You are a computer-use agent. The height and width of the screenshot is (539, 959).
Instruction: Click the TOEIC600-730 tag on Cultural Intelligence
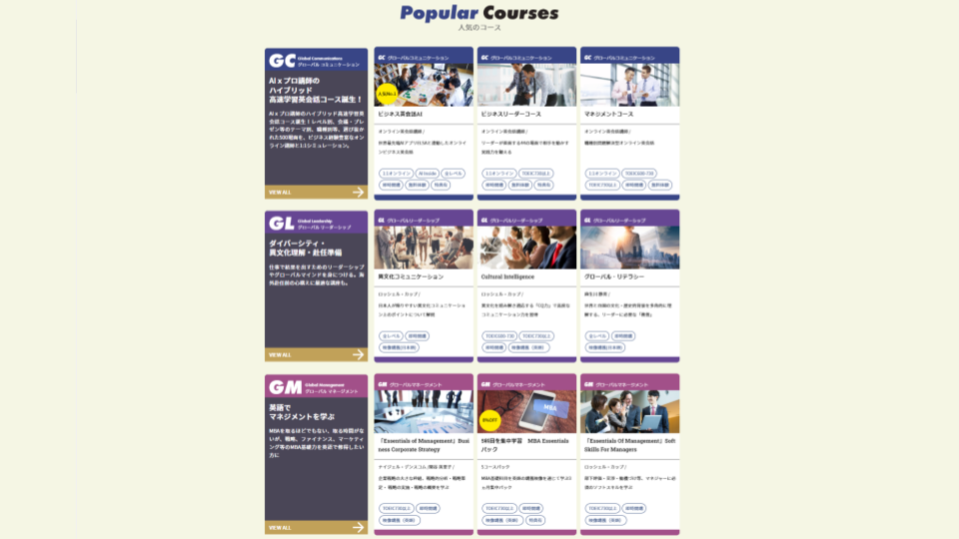[x=499, y=336]
